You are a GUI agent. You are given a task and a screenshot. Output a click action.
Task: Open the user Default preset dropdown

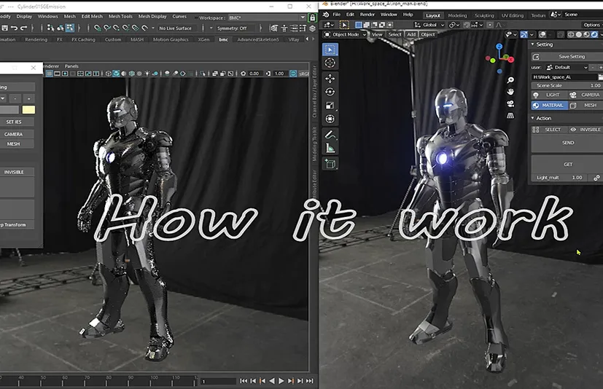tap(567, 67)
